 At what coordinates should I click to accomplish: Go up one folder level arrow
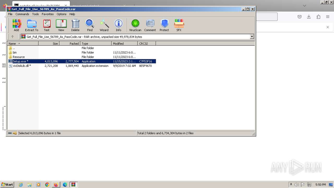pos(12,37)
